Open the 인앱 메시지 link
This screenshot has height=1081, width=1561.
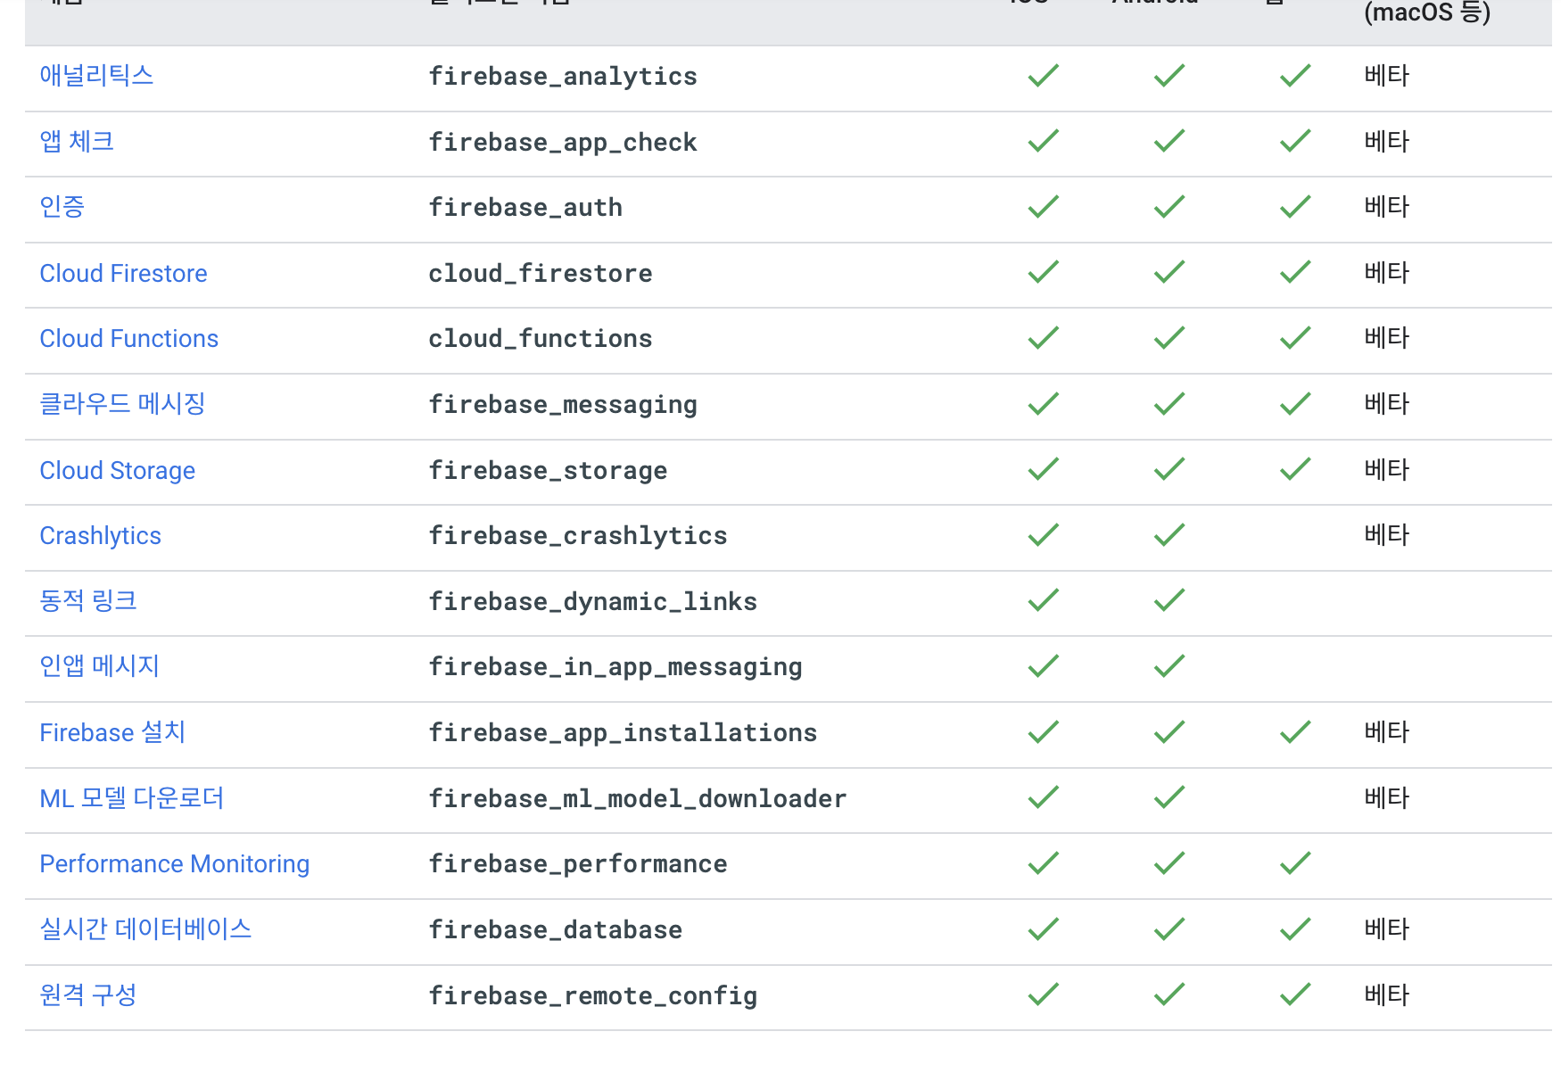coord(99,666)
